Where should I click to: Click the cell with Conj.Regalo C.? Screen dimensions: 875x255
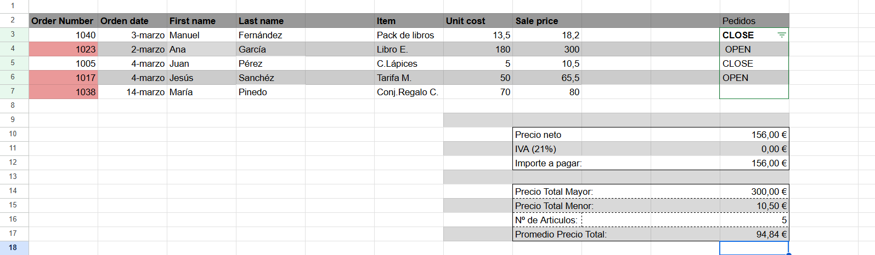(x=409, y=92)
